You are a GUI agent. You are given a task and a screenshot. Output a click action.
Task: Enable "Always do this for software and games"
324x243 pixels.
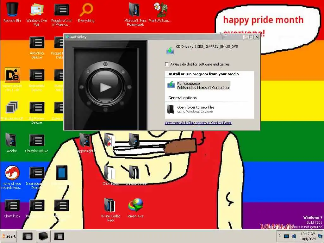pos(167,64)
